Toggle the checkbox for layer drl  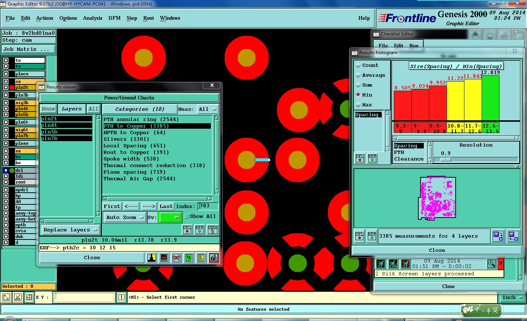(6, 170)
